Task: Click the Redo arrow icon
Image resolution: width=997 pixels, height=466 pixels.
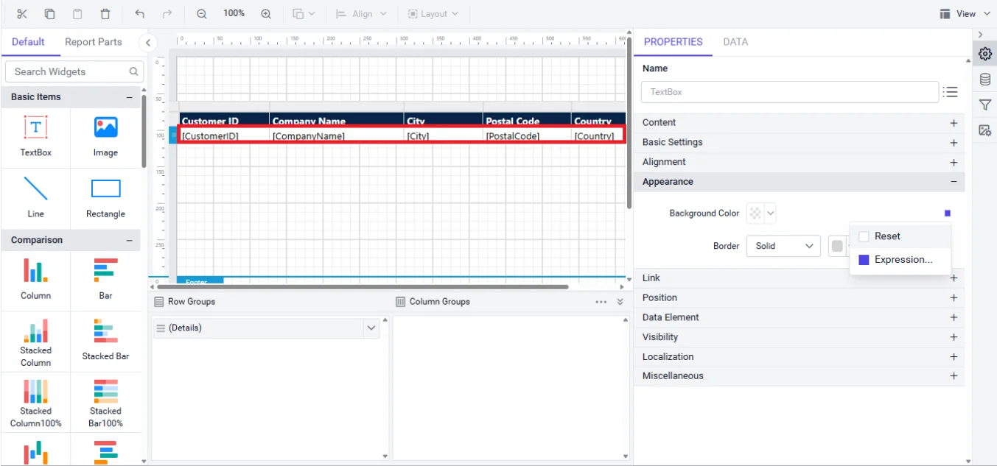Action: tap(167, 14)
